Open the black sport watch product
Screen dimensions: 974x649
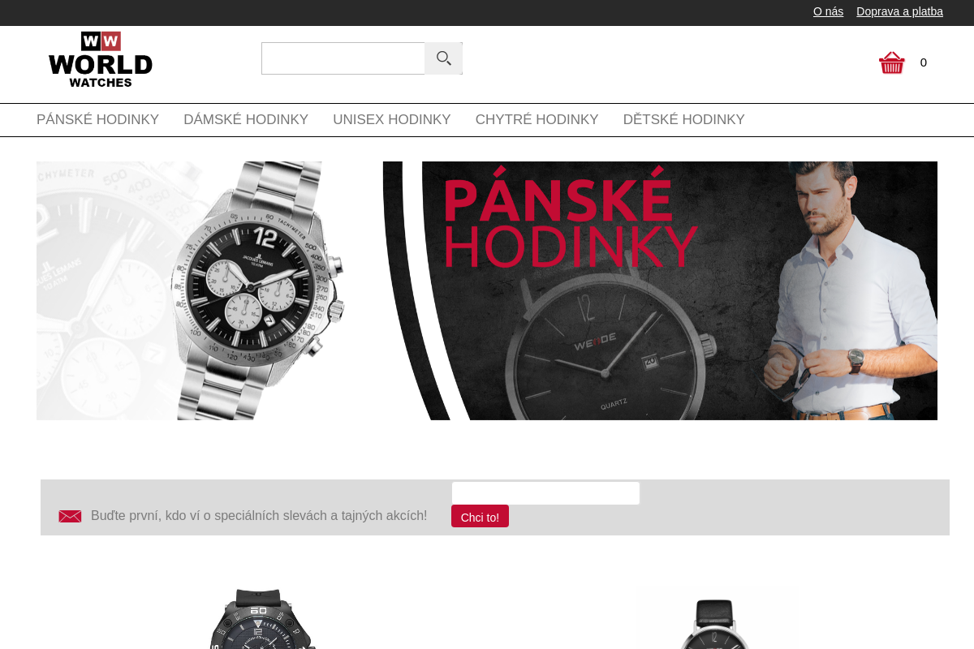point(258,618)
